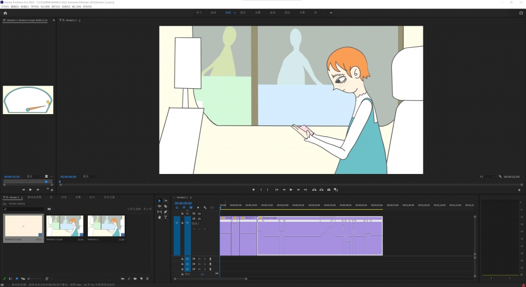Open the Media Browser tab
Screen dimensions: 526x287
[x=34, y=197]
